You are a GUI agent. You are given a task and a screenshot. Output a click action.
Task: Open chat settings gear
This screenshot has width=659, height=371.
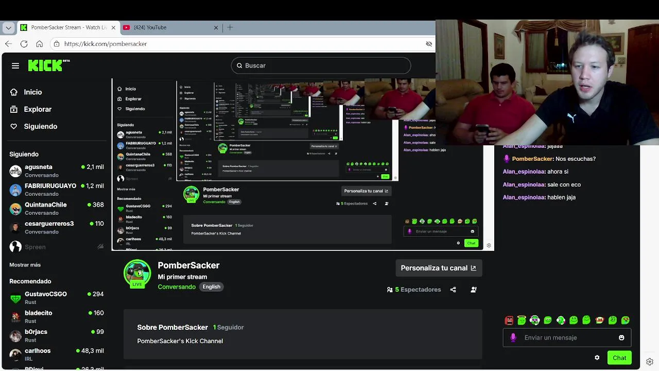(597, 358)
